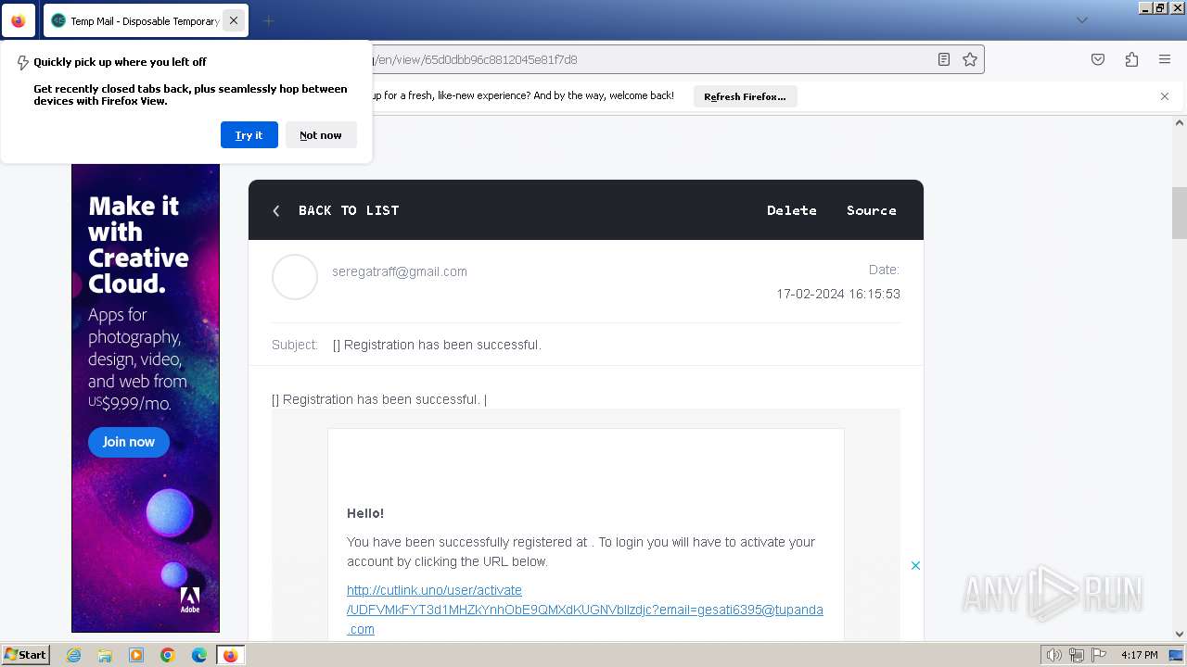Toggle reader view icon in address bar
1187x667 pixels.
click(943, 59)
